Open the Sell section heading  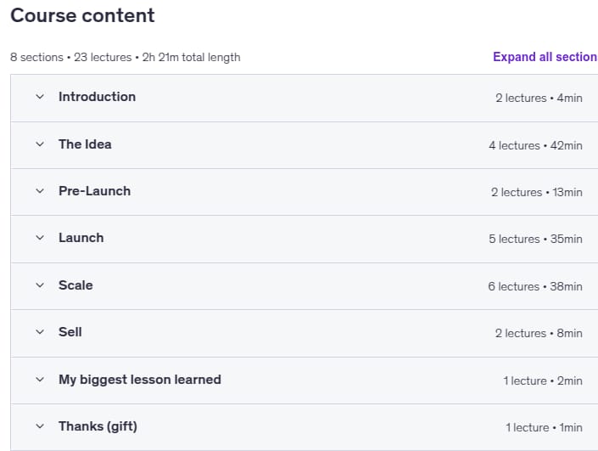pos(70,332)
